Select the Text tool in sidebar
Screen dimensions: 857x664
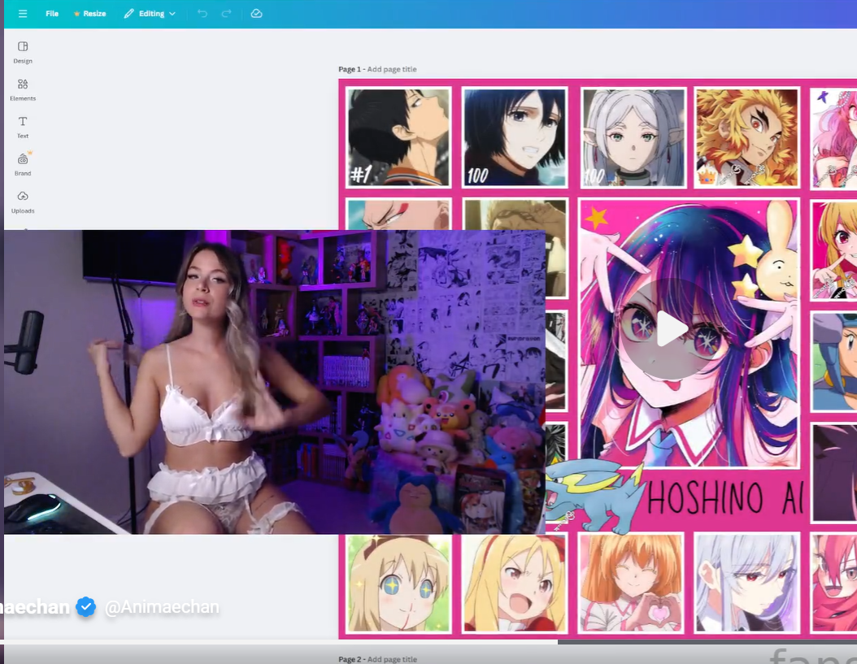(23, 127)
